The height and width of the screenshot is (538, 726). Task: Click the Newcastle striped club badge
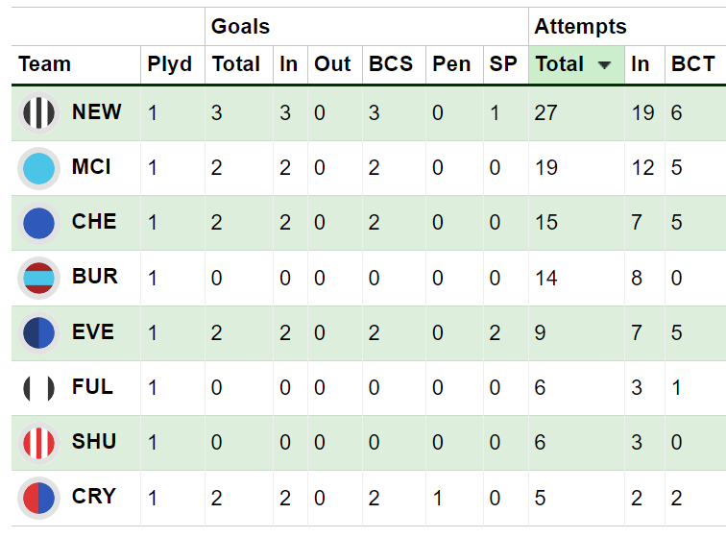(x=39, y=113)
